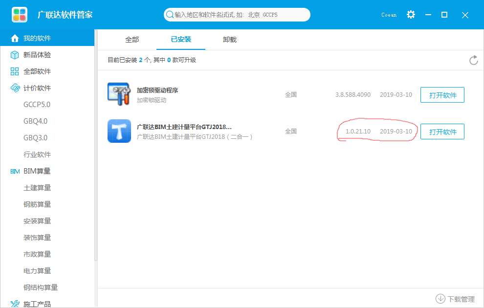Click the 广联达BIM土建计量平台GTJ2018... title

pos(184,127)
